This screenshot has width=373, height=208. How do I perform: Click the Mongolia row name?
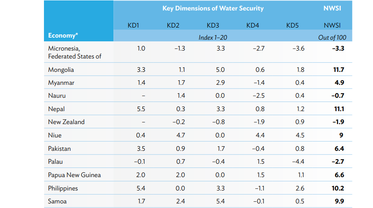tap(61, 70)
